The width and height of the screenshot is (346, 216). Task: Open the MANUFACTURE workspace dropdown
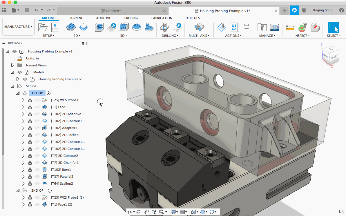click(18, 27)
